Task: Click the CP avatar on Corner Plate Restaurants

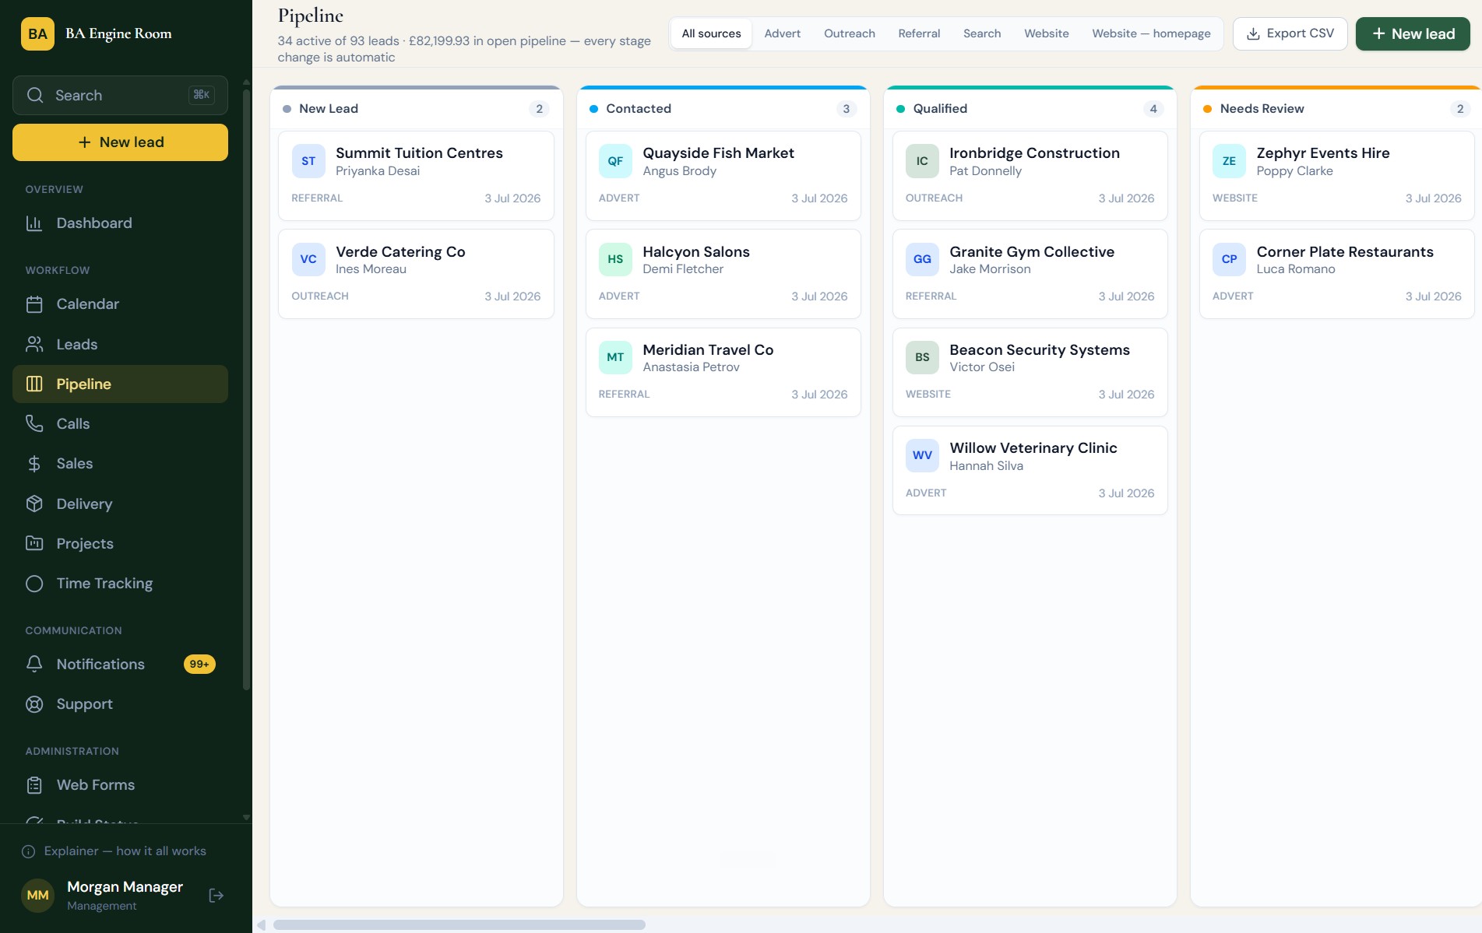Action: pyautogui.click(x=1229, y=259)
